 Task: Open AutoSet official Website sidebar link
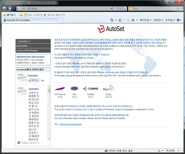point(33,51)
